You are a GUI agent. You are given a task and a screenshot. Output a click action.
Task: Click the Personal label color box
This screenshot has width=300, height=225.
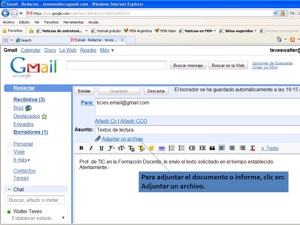pos(9,144)
